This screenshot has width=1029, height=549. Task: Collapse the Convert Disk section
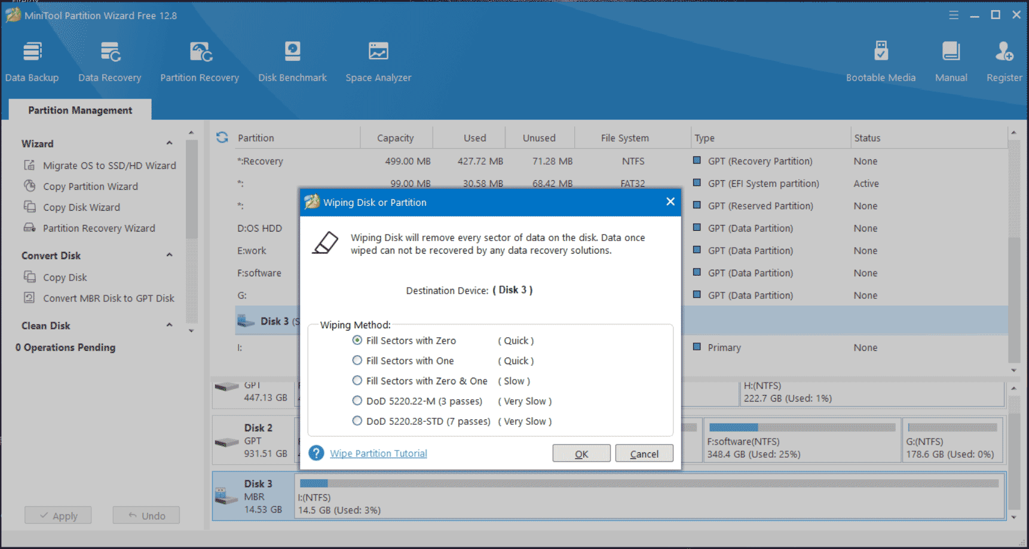(169, 255)
